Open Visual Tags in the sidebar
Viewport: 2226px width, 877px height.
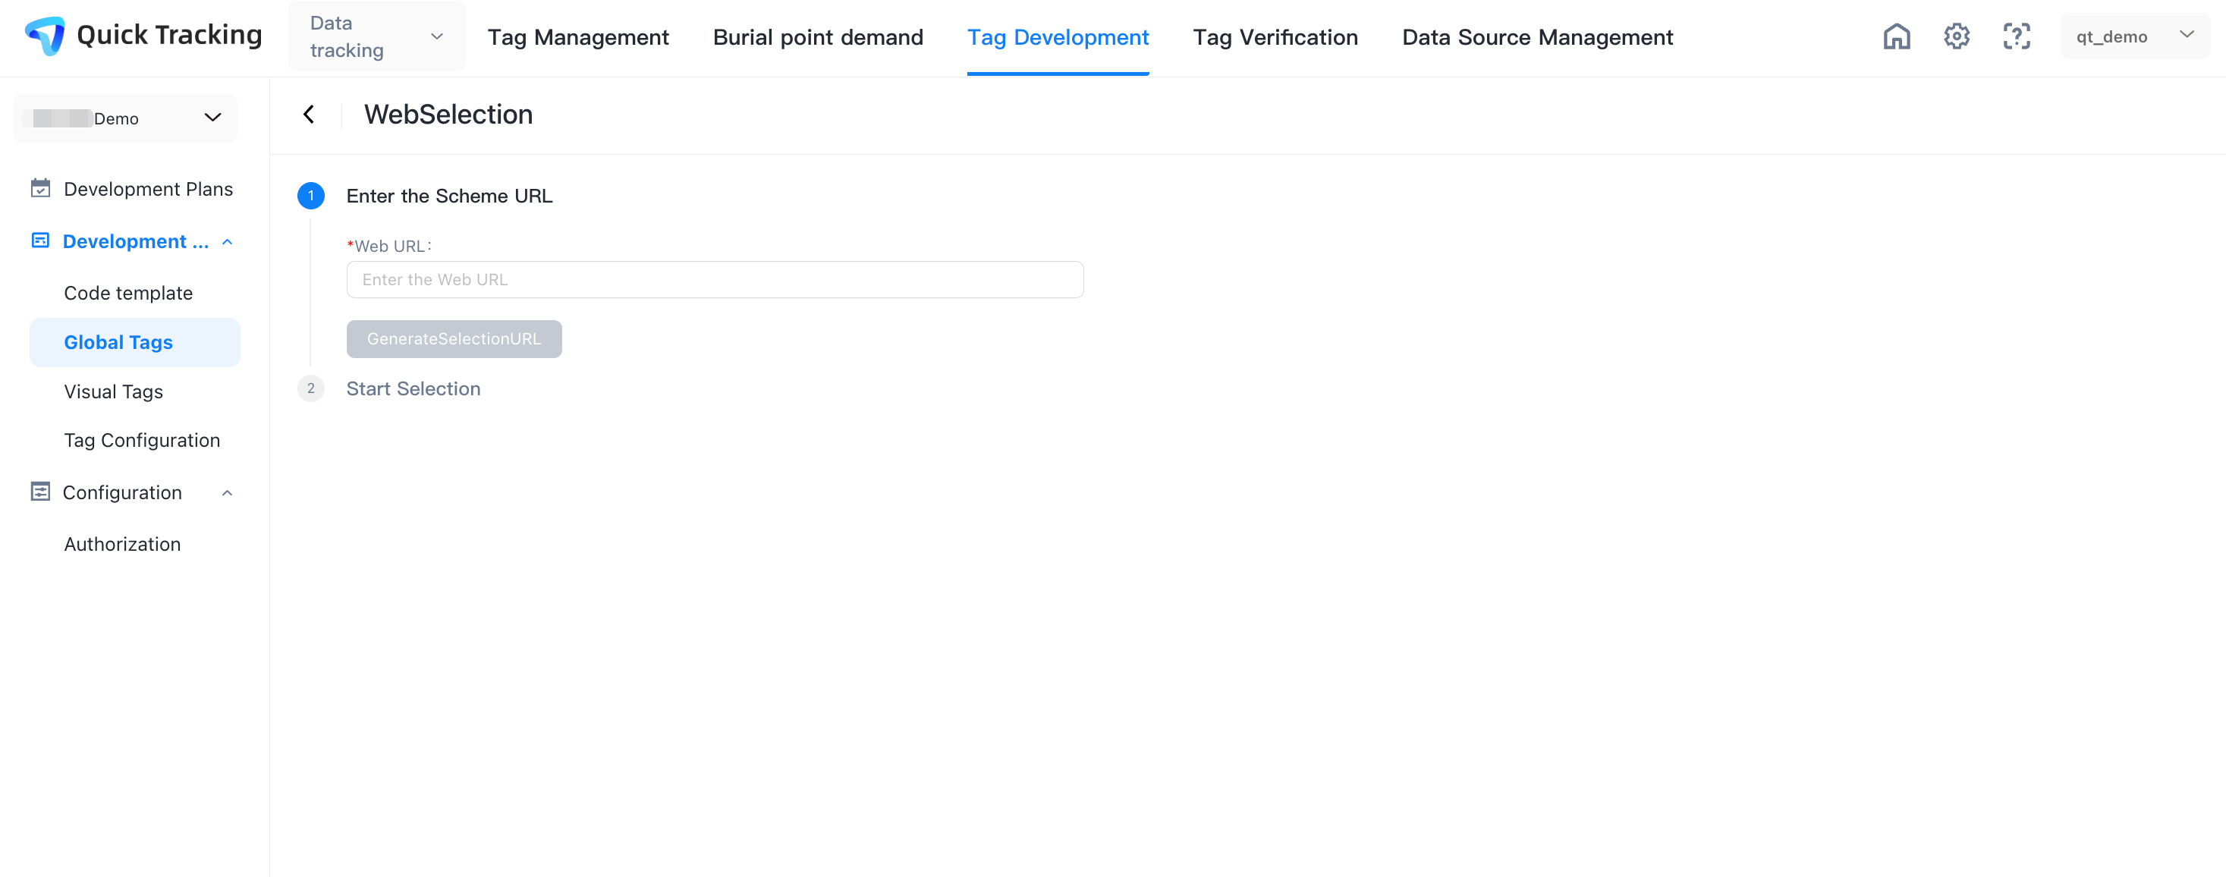(113, 391)
